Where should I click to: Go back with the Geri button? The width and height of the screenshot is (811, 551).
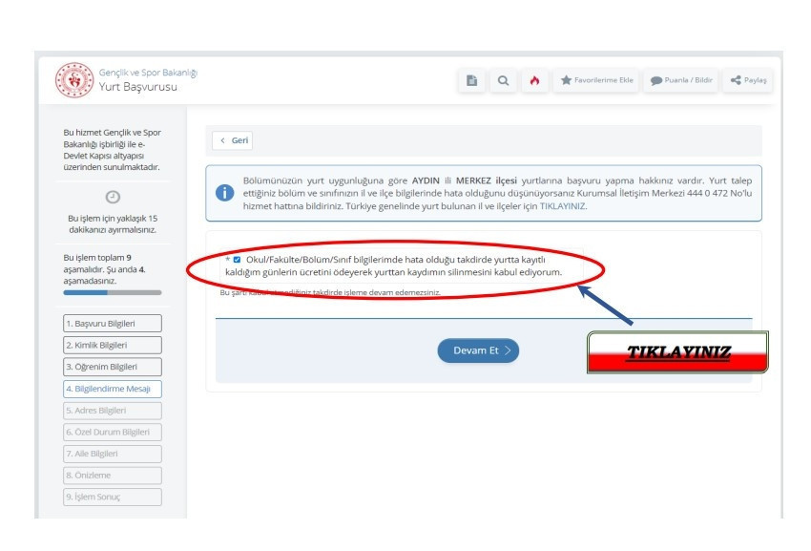pyautogui.click(x=232, y=140)
